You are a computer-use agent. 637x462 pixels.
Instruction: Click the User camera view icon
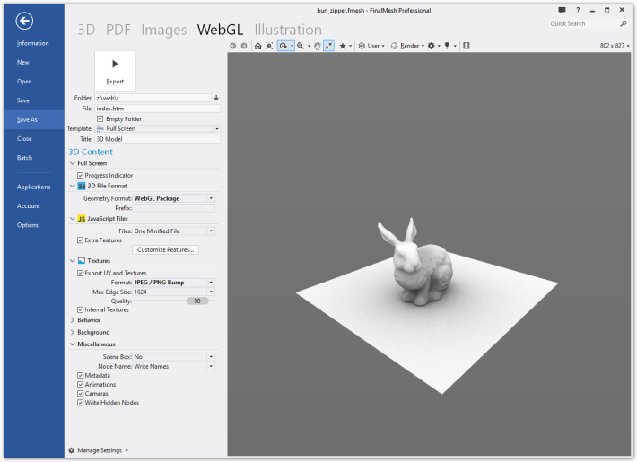click(362, 46)
